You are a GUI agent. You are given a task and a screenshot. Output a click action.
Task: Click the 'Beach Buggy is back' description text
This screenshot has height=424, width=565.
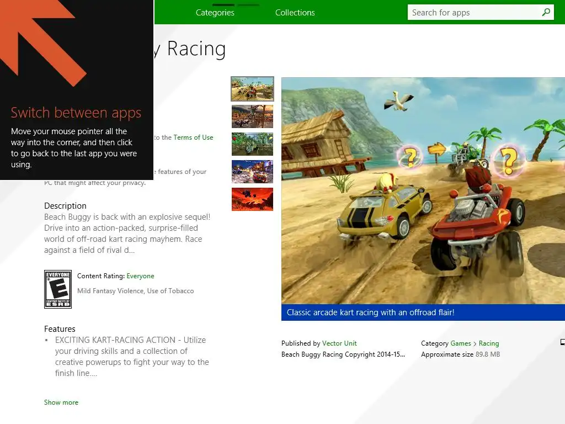pos(127,234)
